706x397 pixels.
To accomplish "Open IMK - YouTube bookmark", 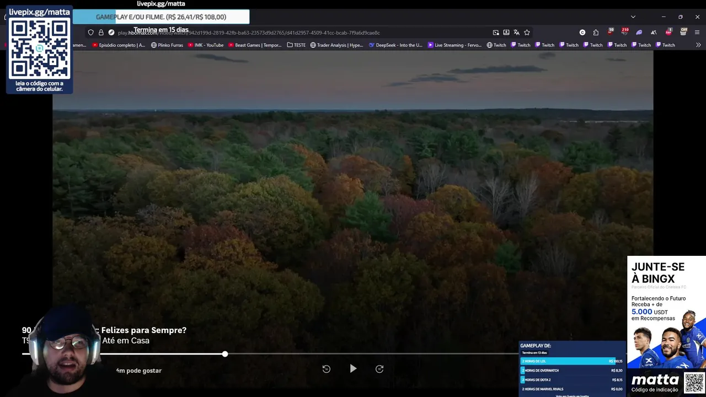I will pyautogui.click(x=206, y=45).
